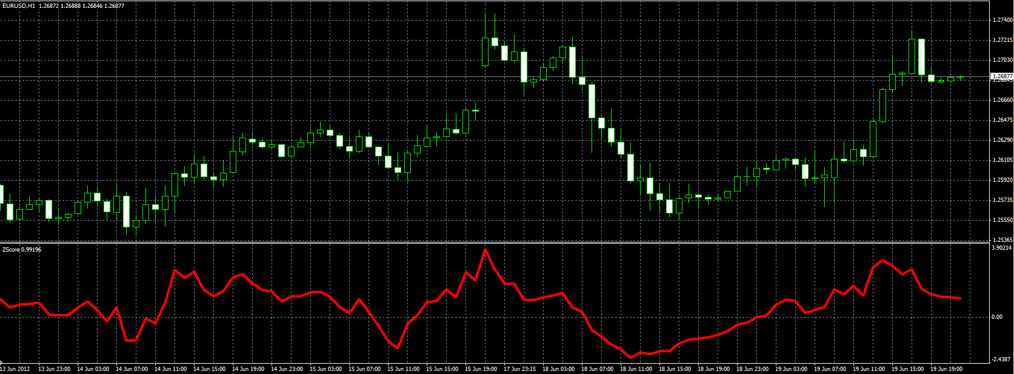Click the 14 Jun 15:00 time label
This screenshot has width=1014, height=374.
click(x=209, y=369)
